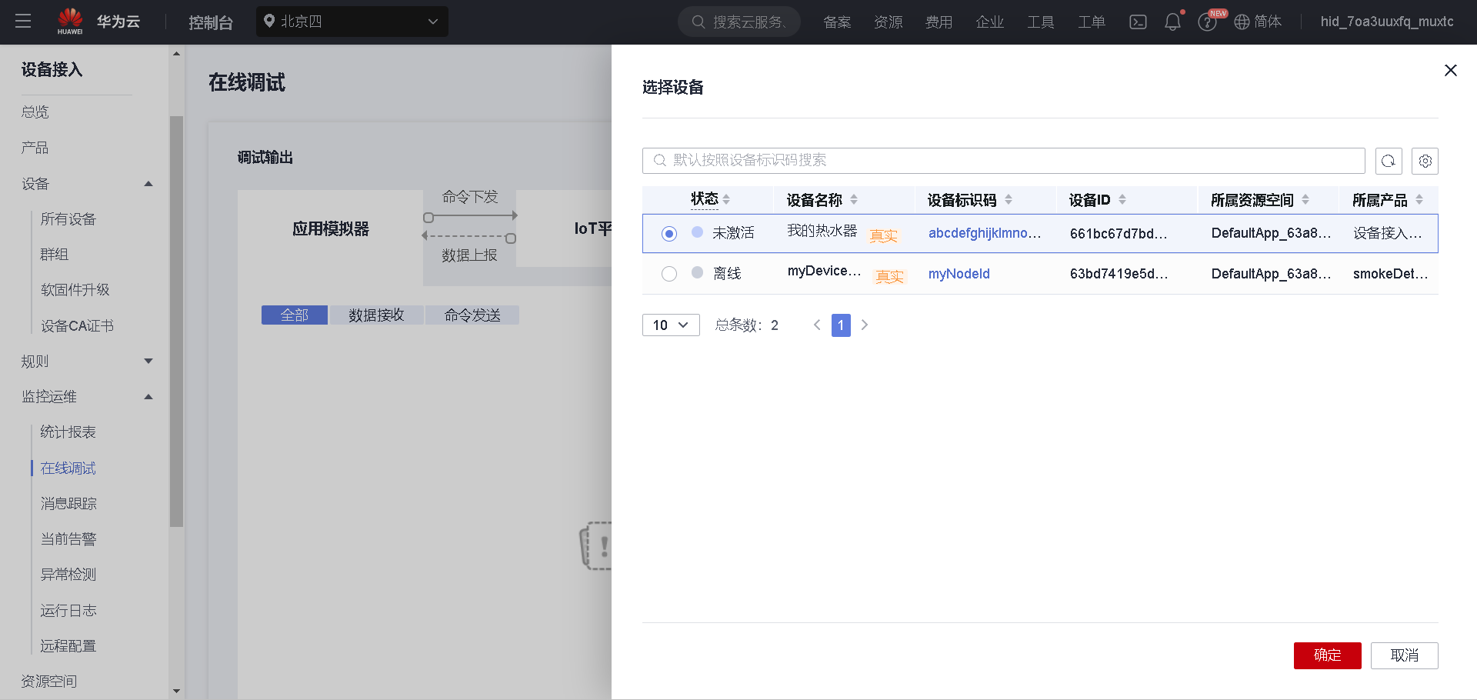1477x700 pixels.
Task: Click the 确定 button
Action: point(1328,655)
